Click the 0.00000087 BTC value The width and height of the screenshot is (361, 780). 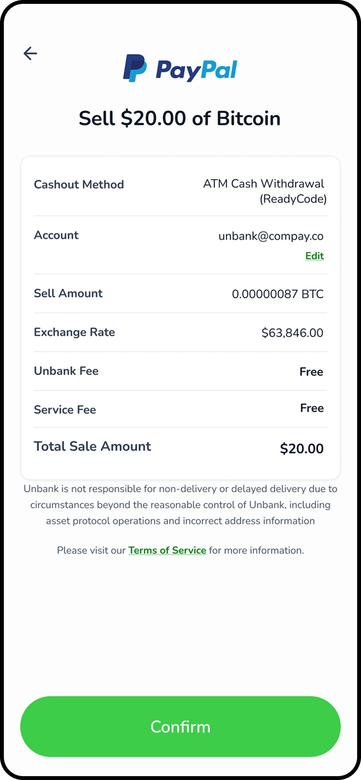(278, 294)
